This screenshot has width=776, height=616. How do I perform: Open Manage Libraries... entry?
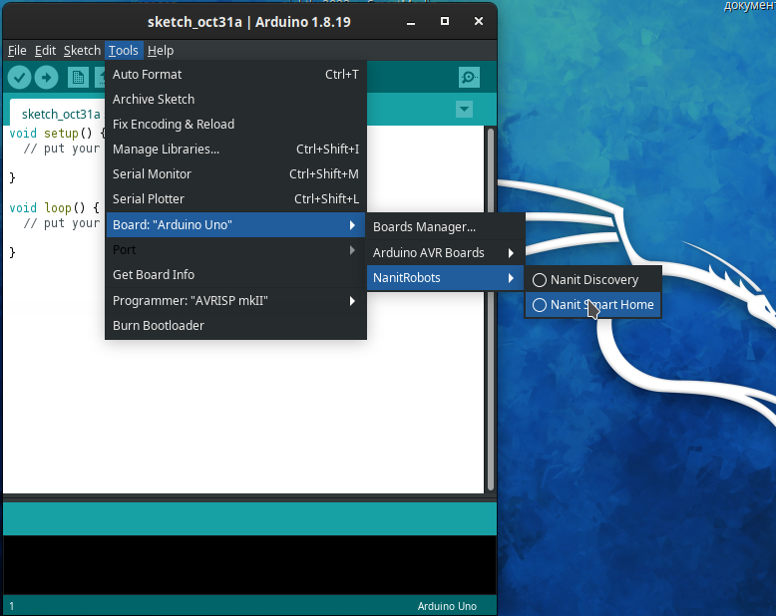pyautogui.click(x=235, y=149)
